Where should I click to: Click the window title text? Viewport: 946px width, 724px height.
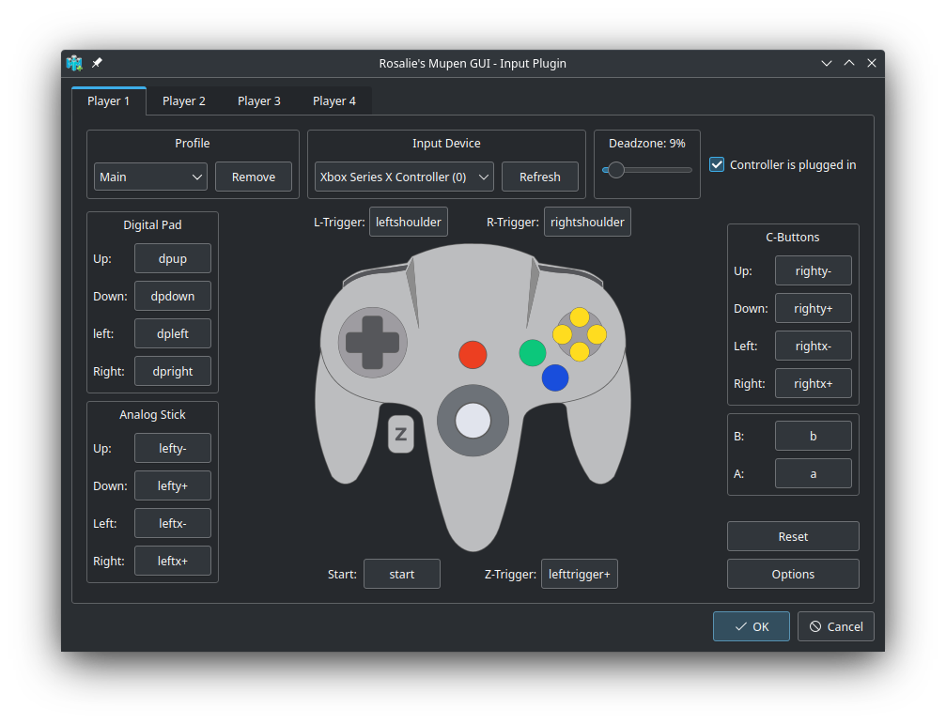[473, 63]
